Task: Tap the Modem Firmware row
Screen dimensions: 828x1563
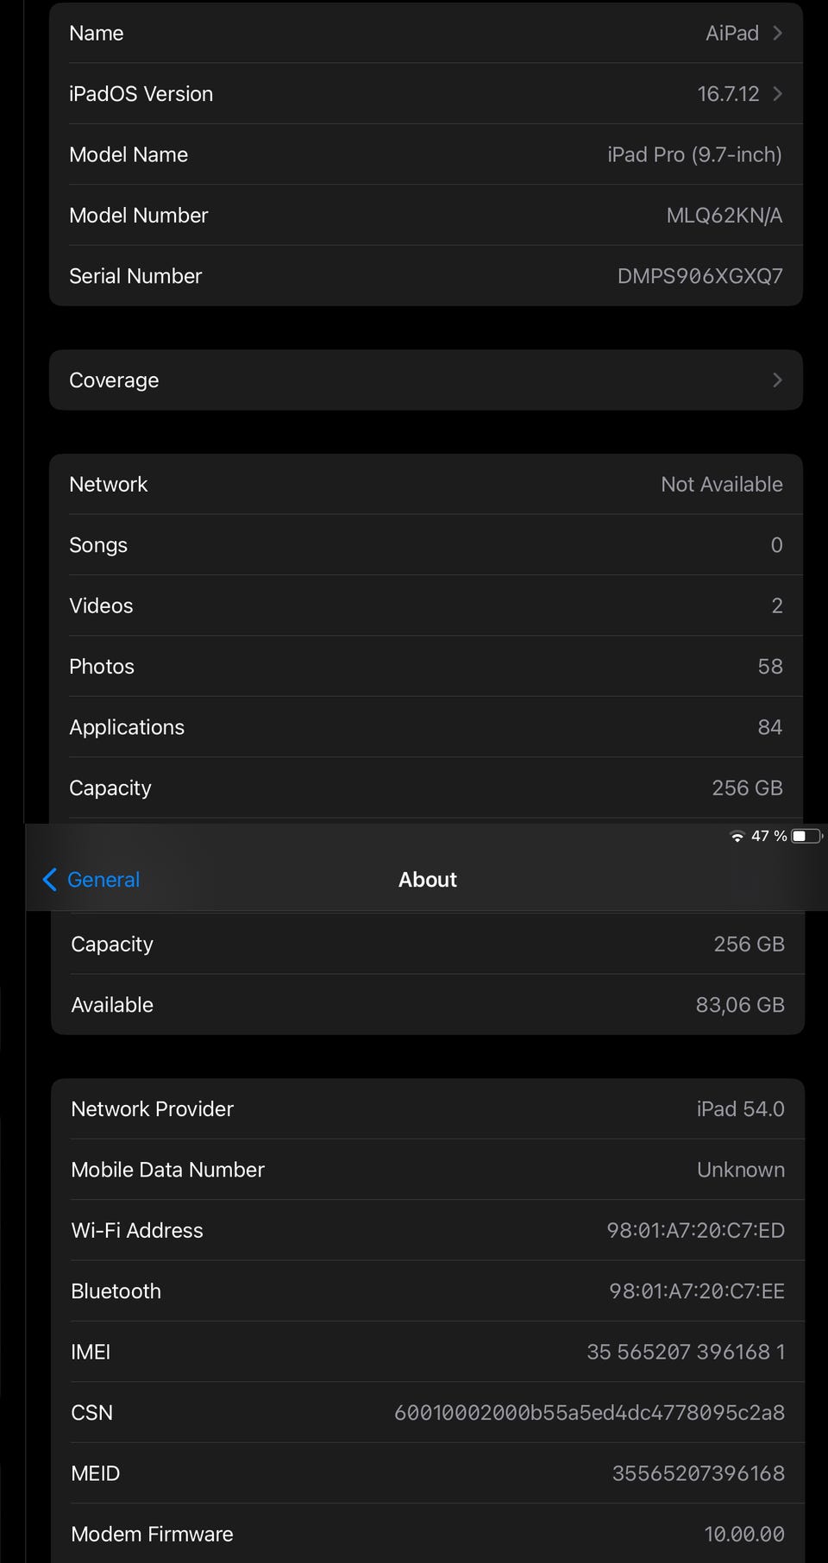Action: pyautogui.click(x=426, y=1534)
